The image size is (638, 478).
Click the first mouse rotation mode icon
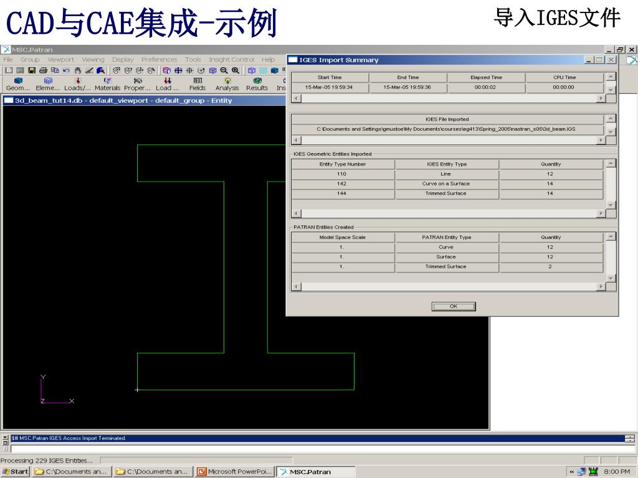point(117,70)
